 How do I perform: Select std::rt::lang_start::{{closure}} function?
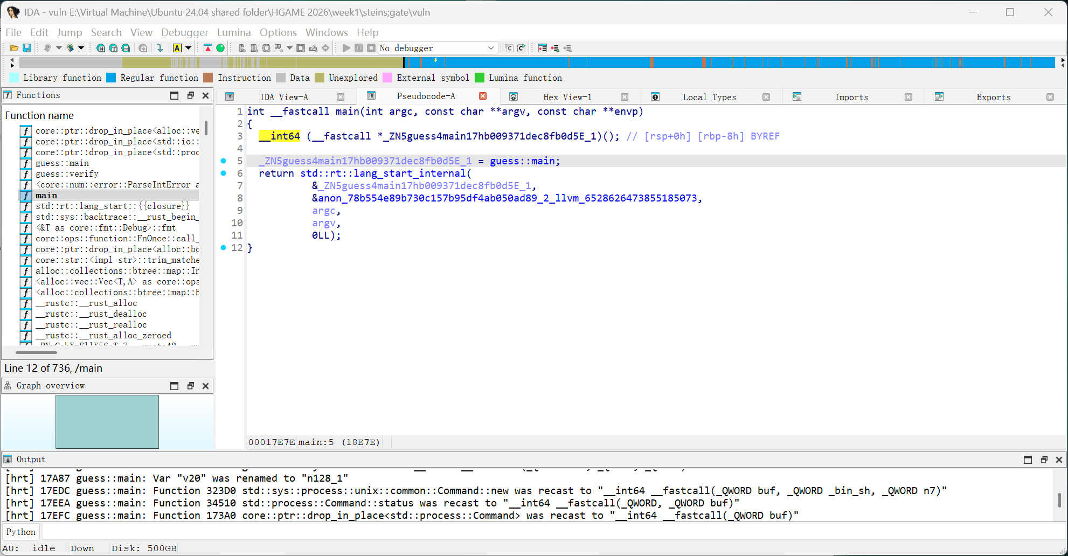113,206
